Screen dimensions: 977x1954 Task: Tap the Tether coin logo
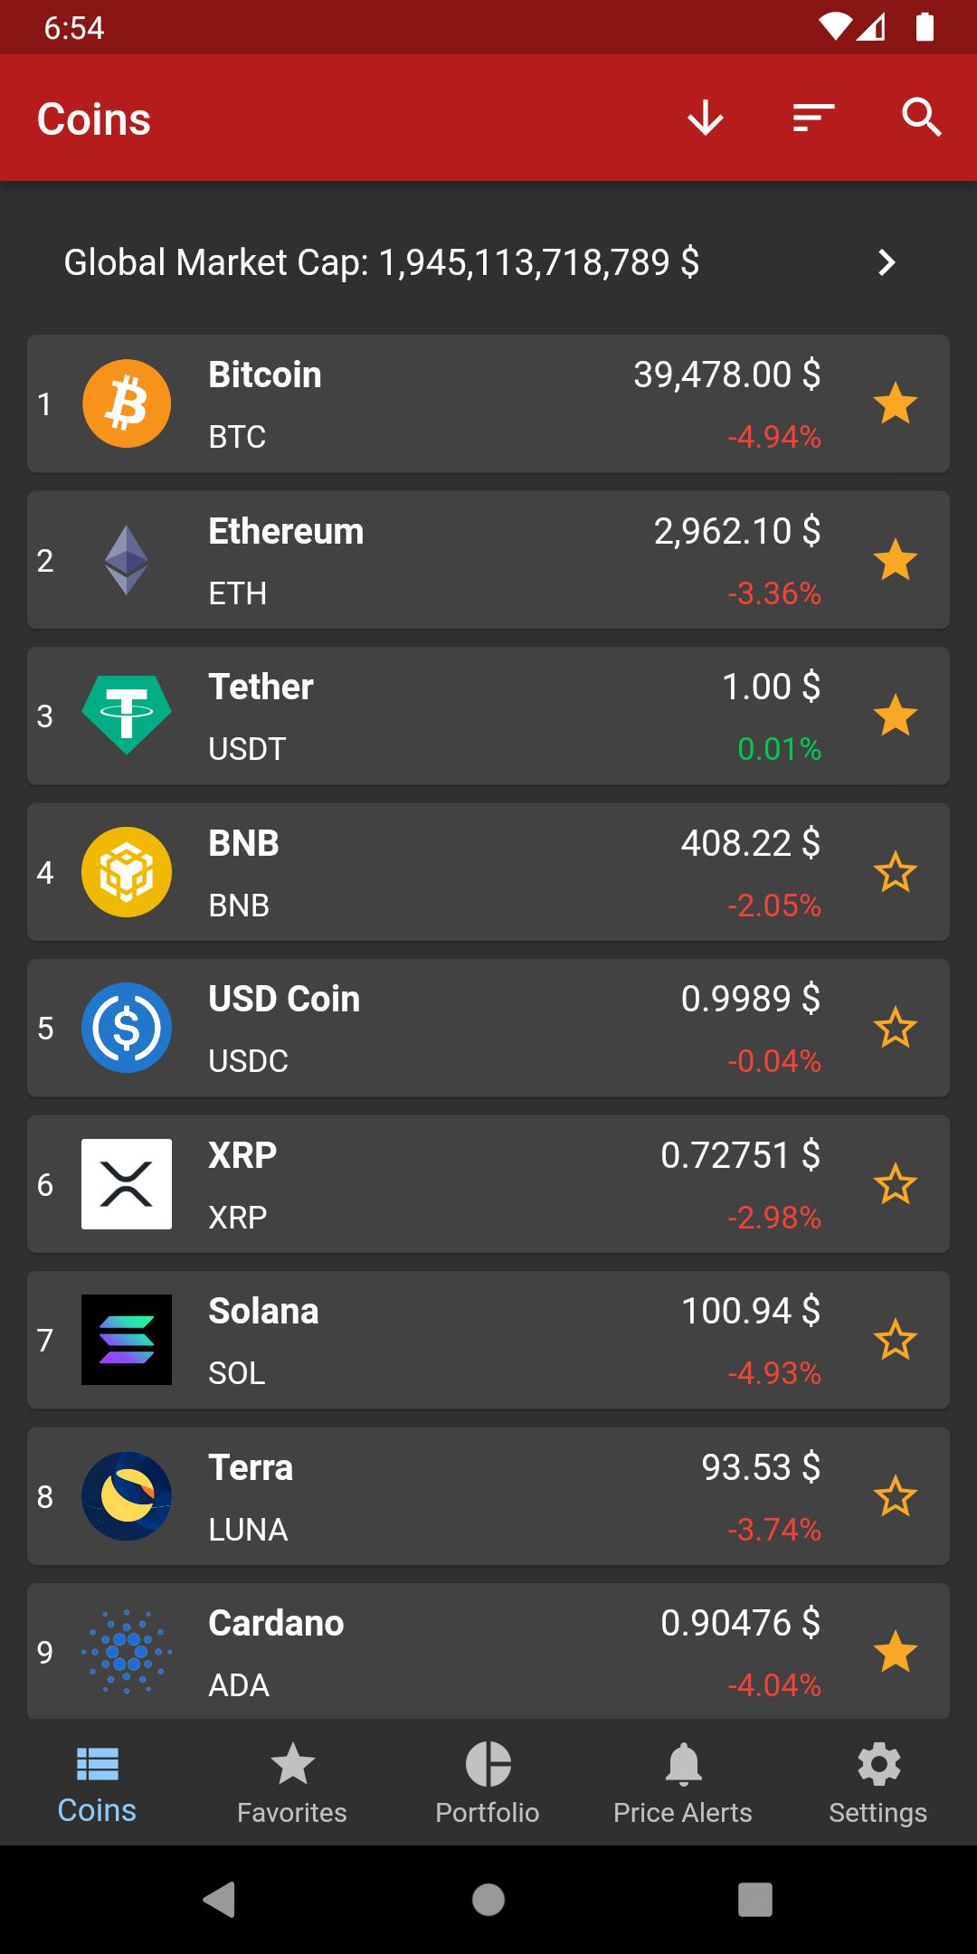[x=127, y=716]
